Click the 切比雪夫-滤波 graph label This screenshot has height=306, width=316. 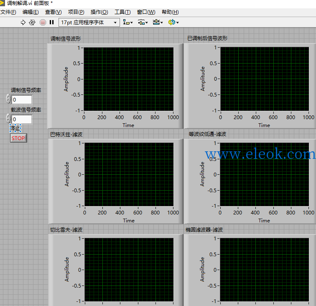click(66, 229)
